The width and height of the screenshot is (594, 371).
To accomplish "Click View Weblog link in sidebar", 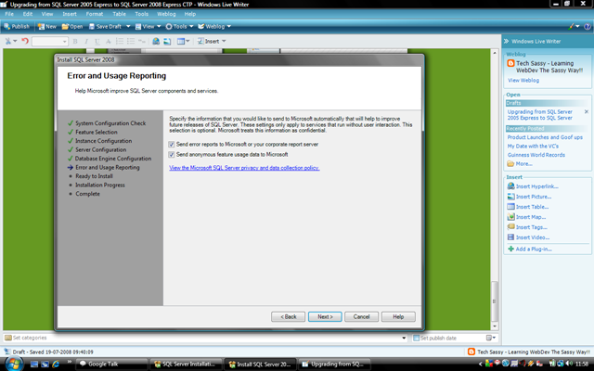I will (523, 81).
